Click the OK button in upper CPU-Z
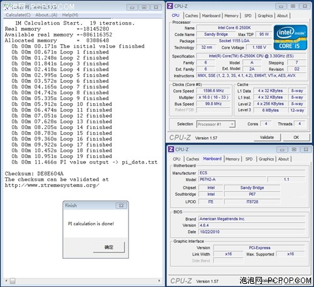The width and height of the screenshot is (314, 287). pyautogui.click(x=296, y=137)
